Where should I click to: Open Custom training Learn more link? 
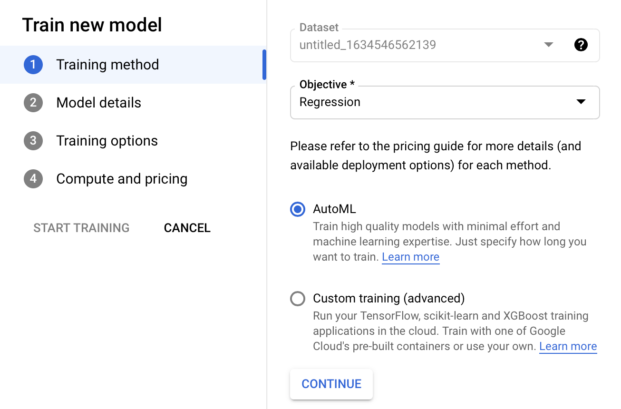pyautogui.click(x=568, y=347)
